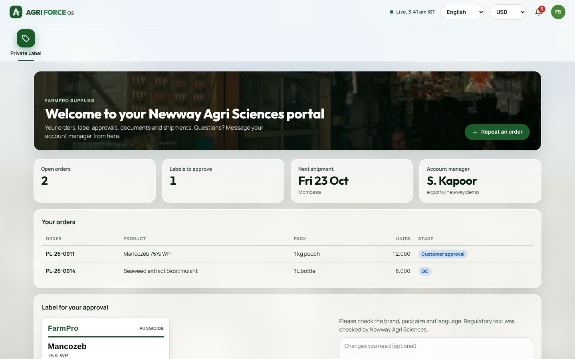Click the Repeat an order button
The width and height of the screenshot is (575, 359).
point(497,132)
